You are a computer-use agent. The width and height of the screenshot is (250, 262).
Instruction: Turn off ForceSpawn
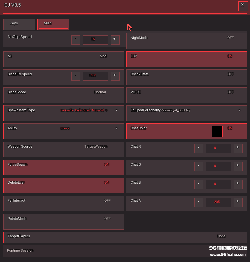(x=63, y=167)
